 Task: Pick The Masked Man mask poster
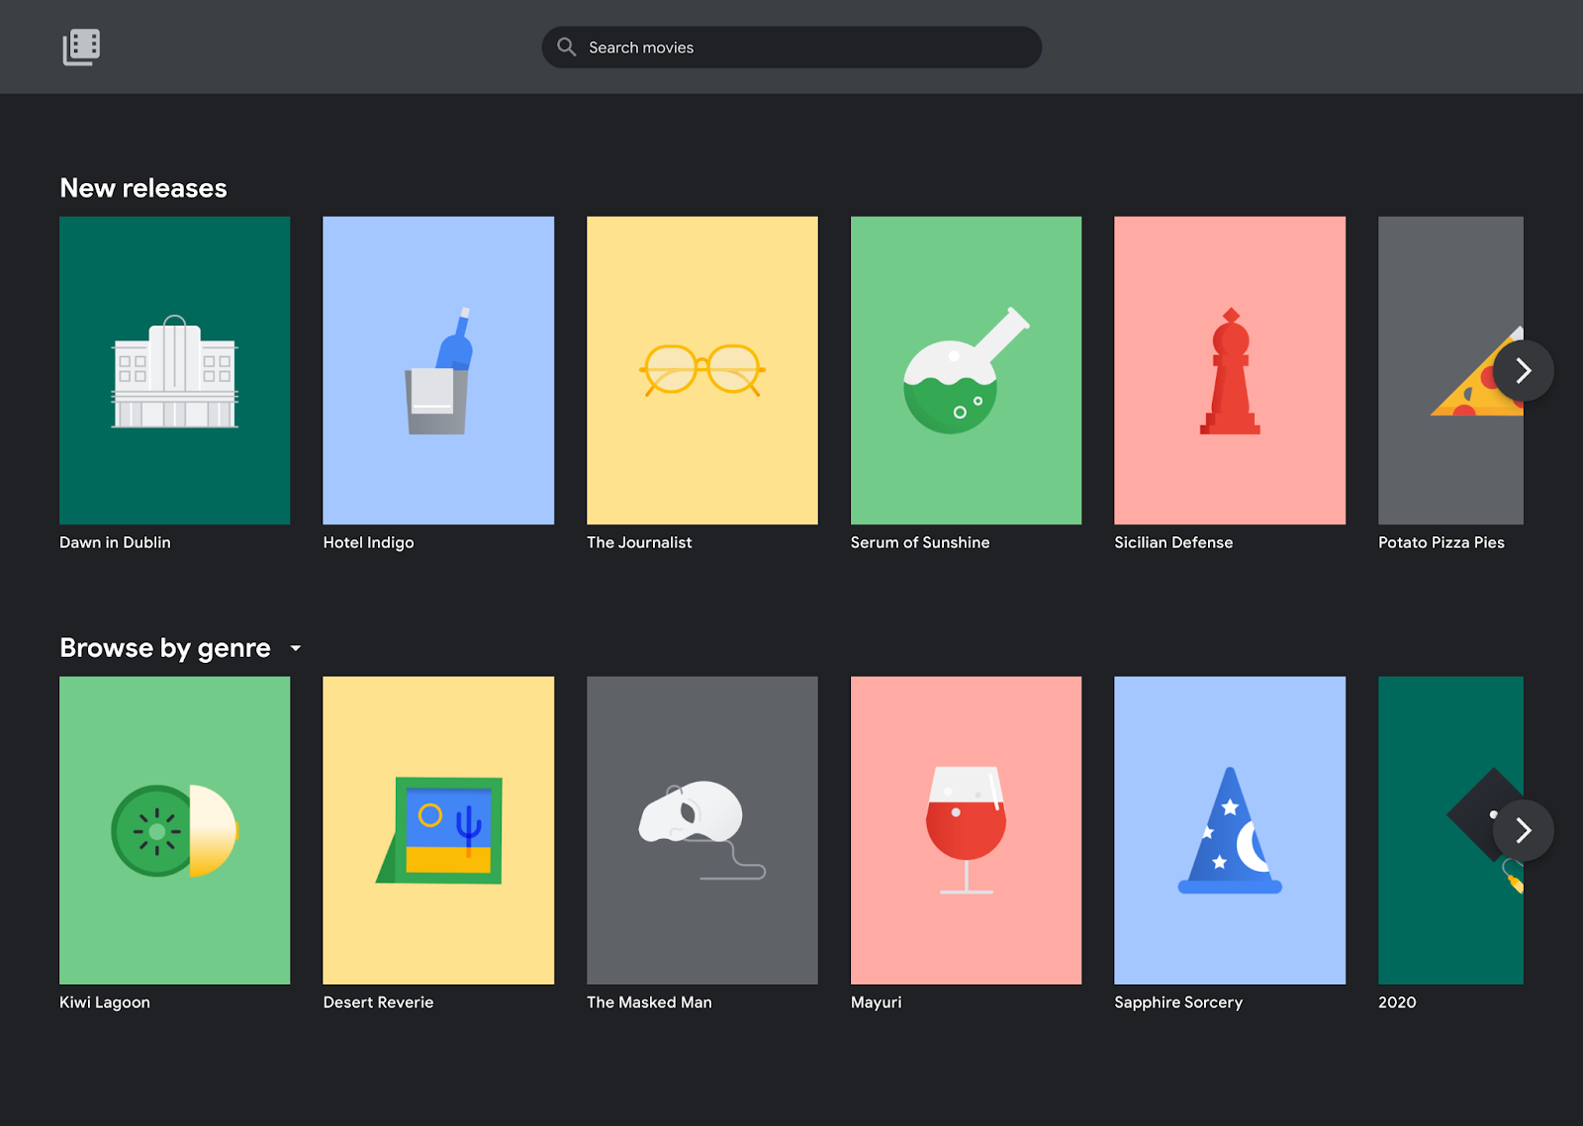(701, 830)
